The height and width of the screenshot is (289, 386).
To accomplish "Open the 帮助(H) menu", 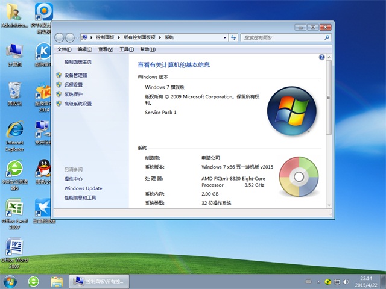I will 148,49.
